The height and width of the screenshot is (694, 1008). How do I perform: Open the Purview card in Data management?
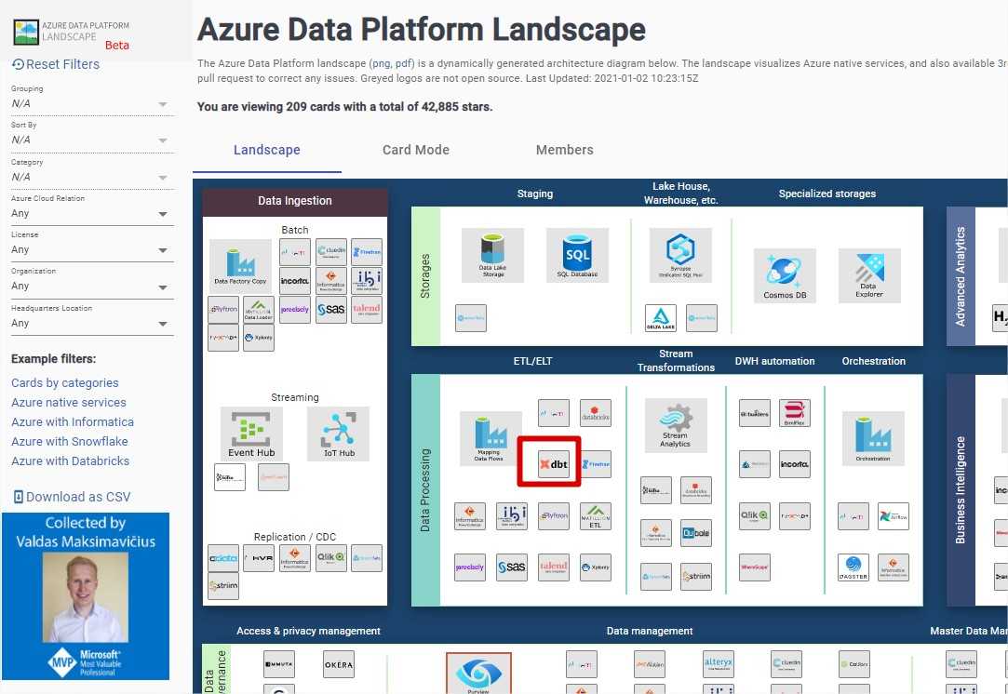tap(479, 673)
